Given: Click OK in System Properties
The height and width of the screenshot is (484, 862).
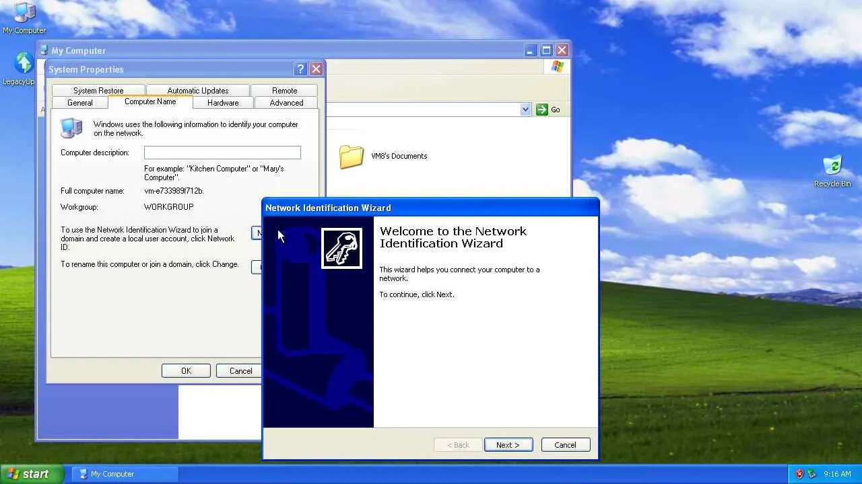Looking at the screenshot, I should point(186,371).
